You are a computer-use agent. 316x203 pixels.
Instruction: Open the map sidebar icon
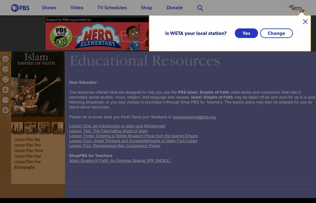pyautogui.click(x=6, y=69)
